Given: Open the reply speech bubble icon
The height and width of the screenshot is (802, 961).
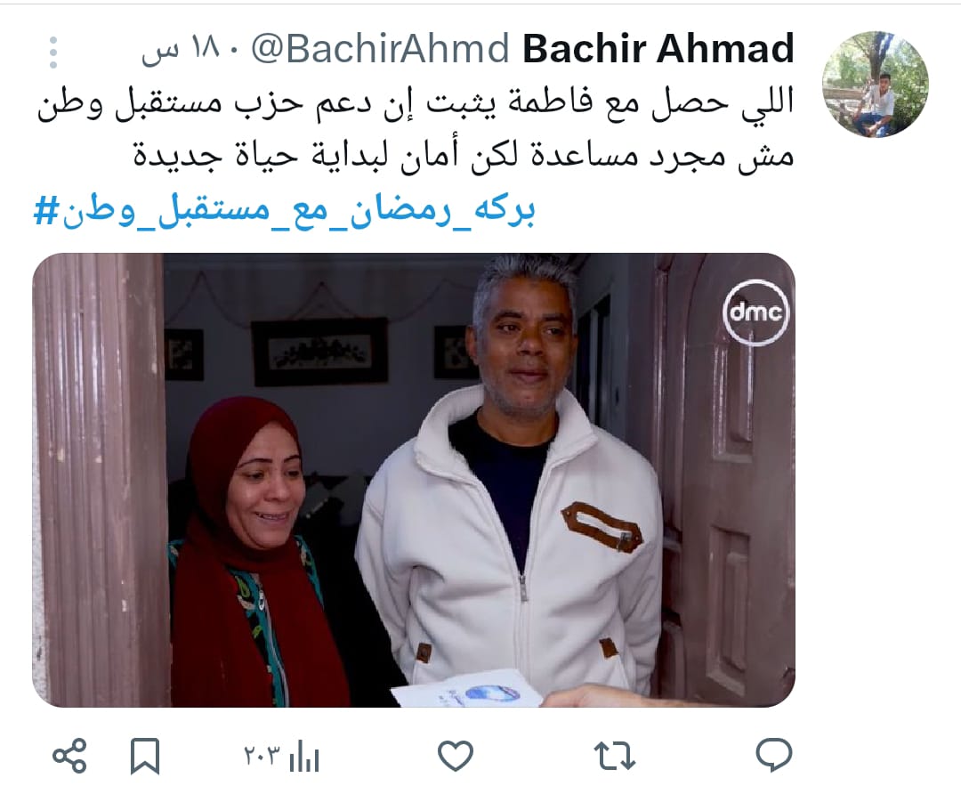Looking at the screenshot, I should [774, 756].
